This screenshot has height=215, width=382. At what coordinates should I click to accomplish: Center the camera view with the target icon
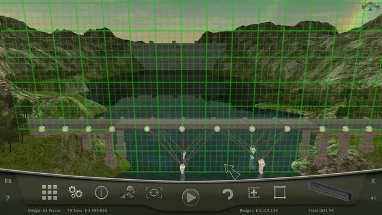click(154, 192)
